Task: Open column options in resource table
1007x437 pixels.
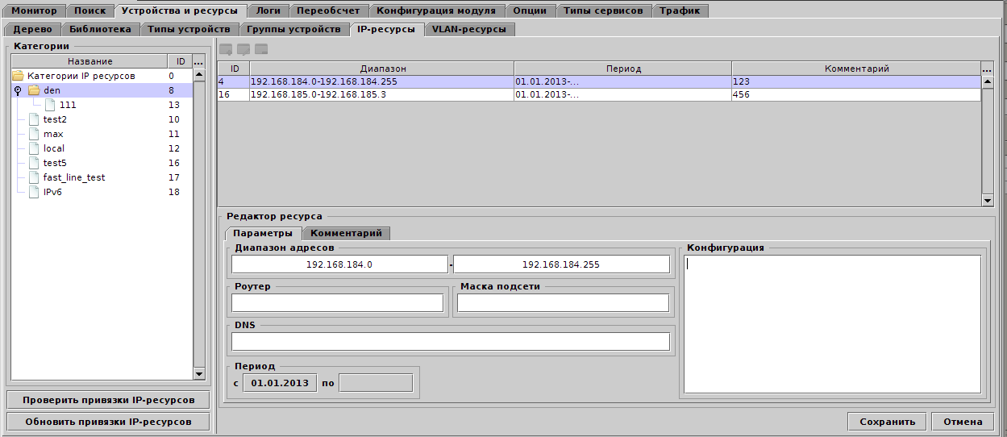Action: point(987,69)
